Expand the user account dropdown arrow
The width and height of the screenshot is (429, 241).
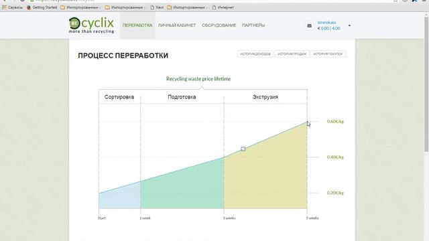(x=349, y=25)
